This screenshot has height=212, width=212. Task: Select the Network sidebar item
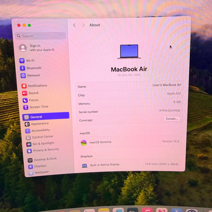tap(30, 76)
